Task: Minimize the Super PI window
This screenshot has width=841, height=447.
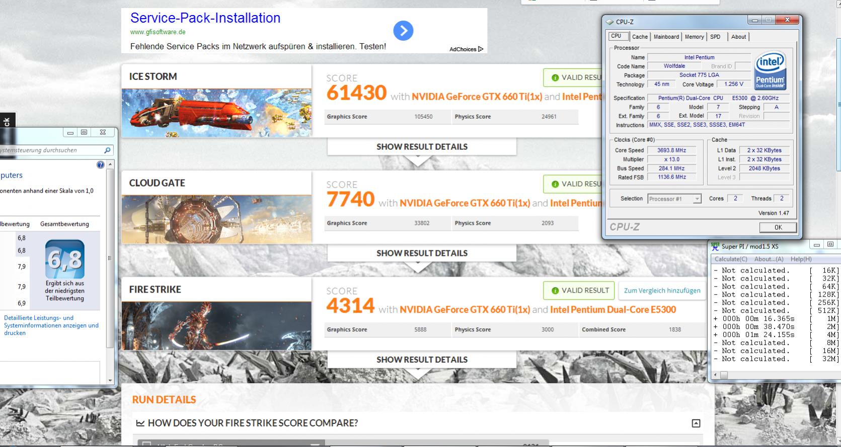Action: coord(816,245)
